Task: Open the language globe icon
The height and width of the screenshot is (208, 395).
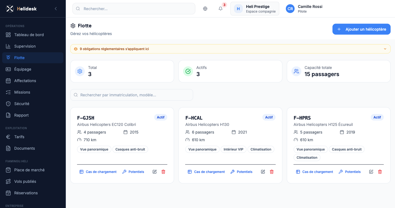Action: (x=205, y=9)
